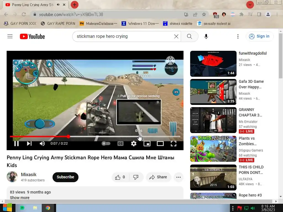Switch to the miniplayer

pyautogui.click(x=147, y=144)
